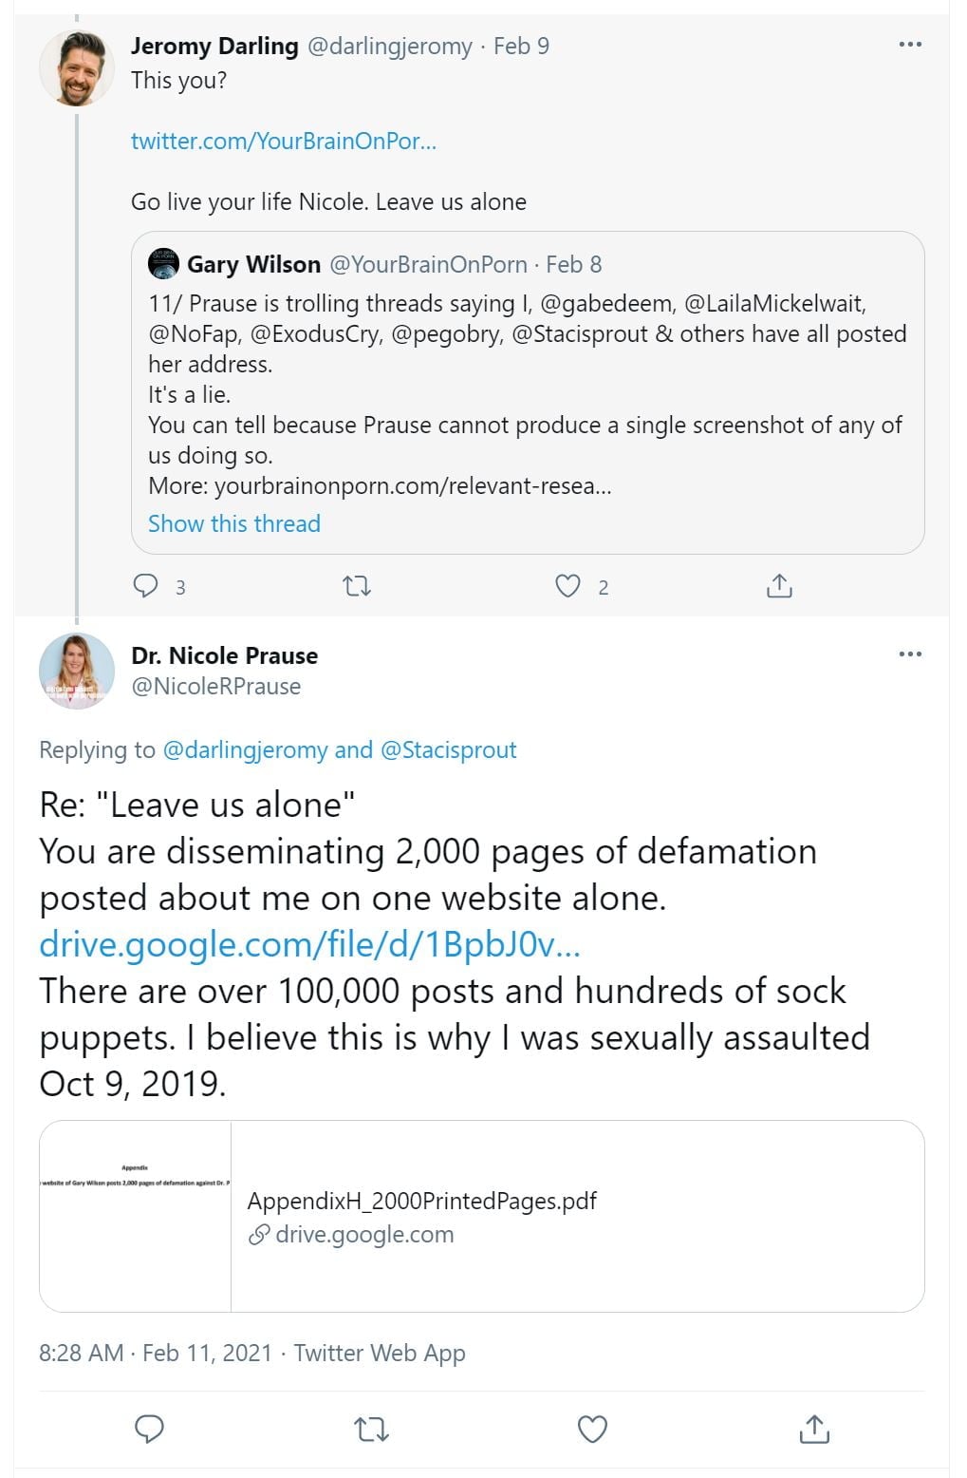Share Dr. Nicole Prause's tweet

click(814, 1428)
